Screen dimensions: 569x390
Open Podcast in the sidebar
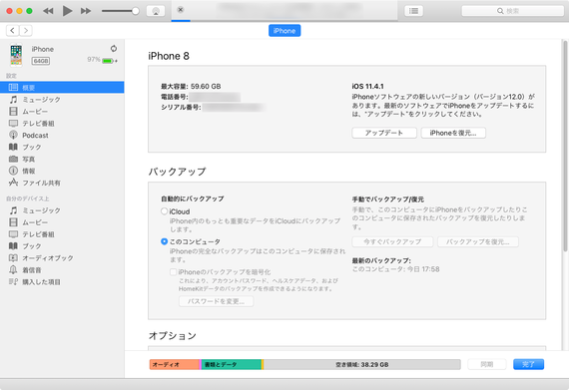click(x=62, y=136)
